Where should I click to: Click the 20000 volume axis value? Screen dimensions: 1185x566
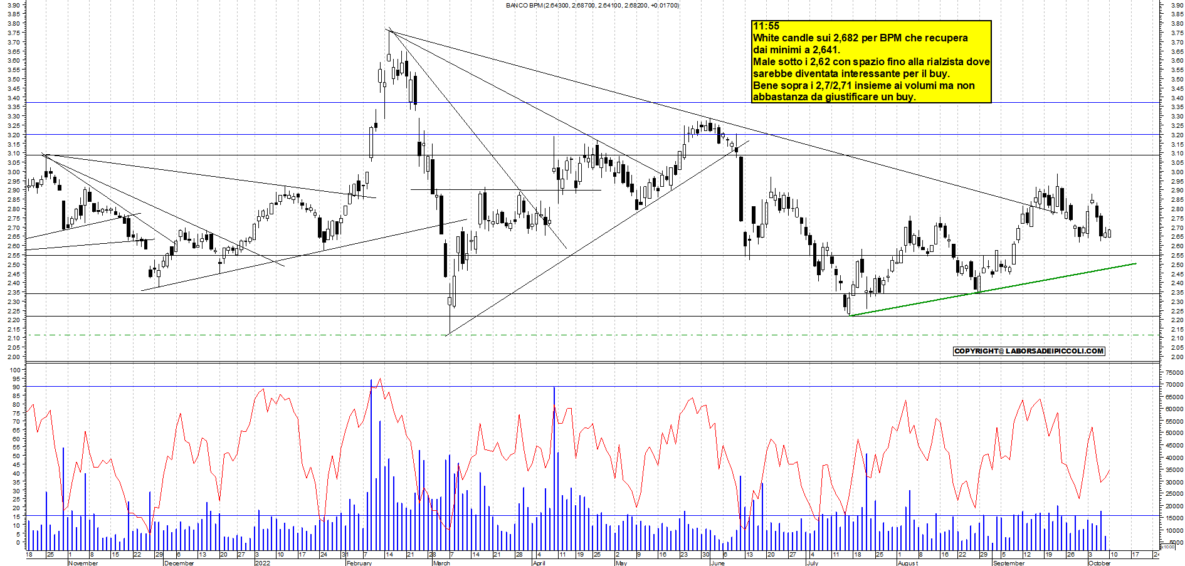click(x=1174, y=507)
